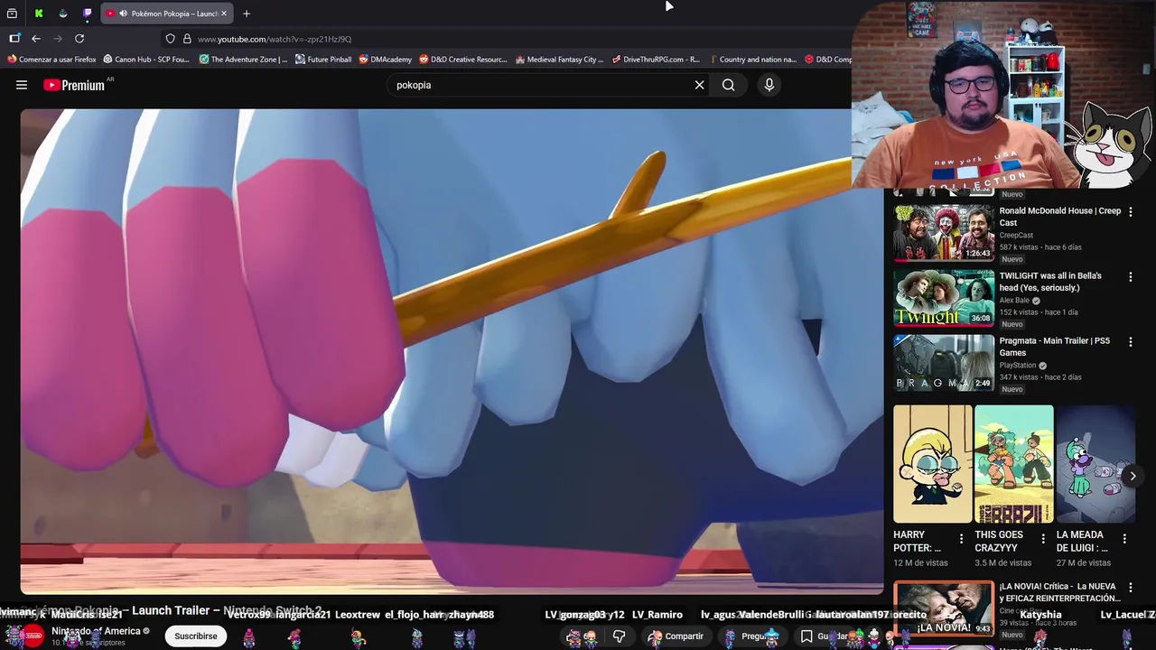Viewport: 1156px width, 650px height.
Task: Switch to the second pinned tab
Action: tap(63, 14)
